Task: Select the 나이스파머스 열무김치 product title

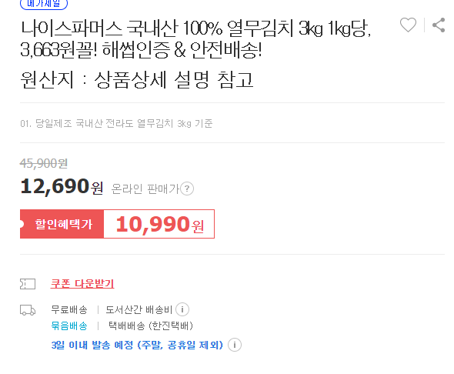Action: (x=195, y=39)
